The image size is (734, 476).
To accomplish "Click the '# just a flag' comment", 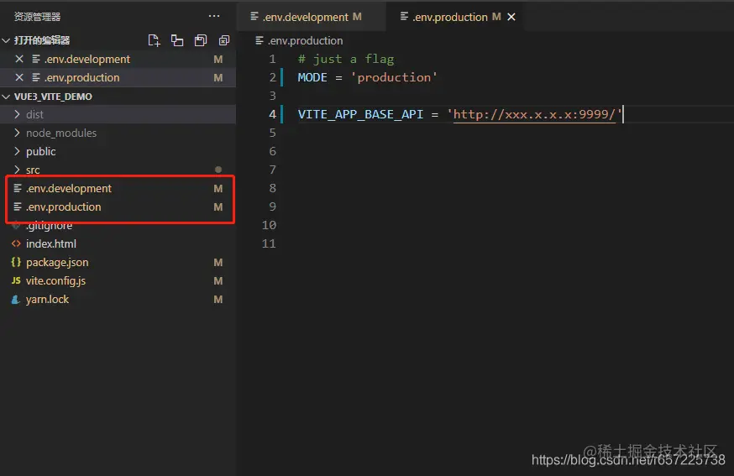I will click(x=346, y=59).
